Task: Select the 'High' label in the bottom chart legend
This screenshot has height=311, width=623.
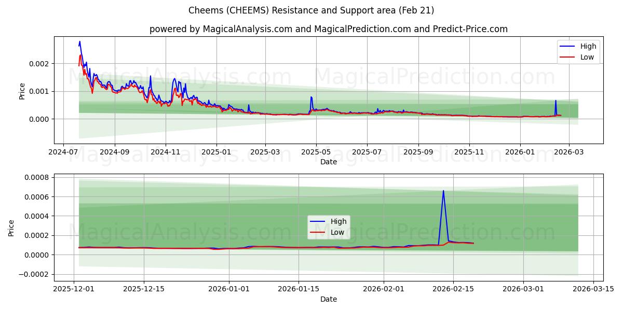Action: click(x=338, y=222)
